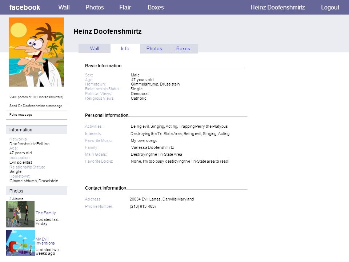Click the value Democrat
Image resolution: width=349 pixels, height=262 pixels.
coord(140,94)
